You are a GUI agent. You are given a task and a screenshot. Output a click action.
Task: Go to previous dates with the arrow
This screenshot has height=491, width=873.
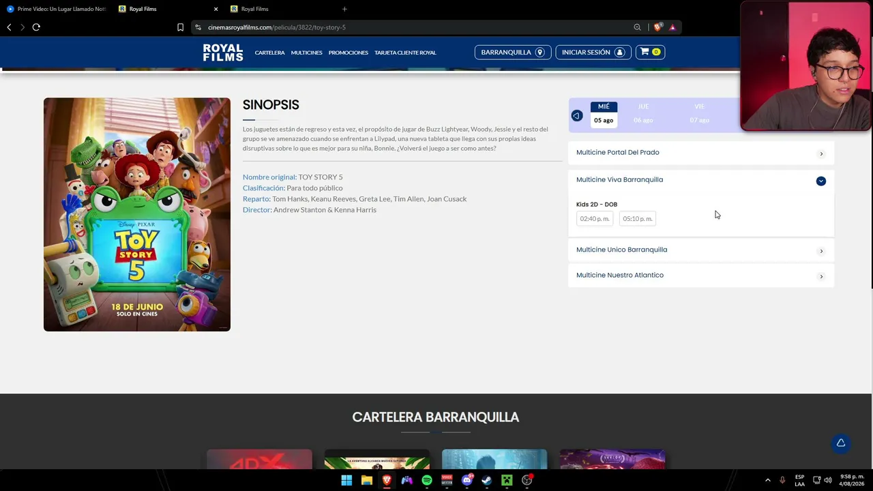(577, 116)
